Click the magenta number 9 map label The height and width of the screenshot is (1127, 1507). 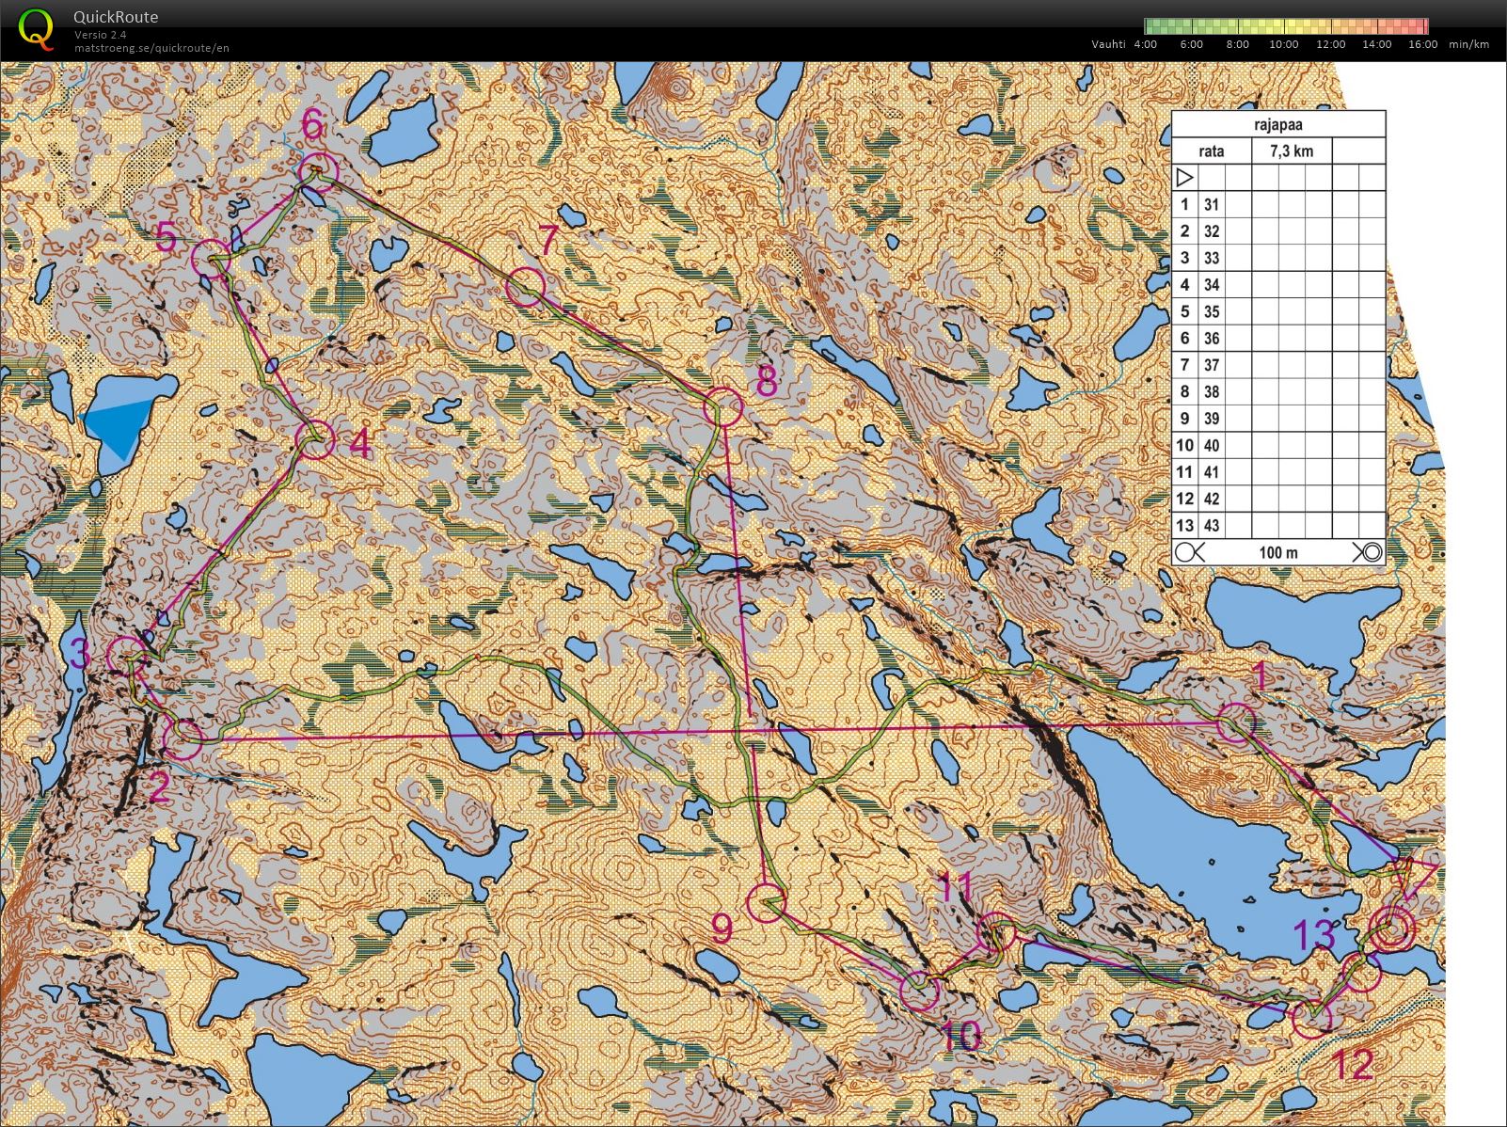pos(722,929)
